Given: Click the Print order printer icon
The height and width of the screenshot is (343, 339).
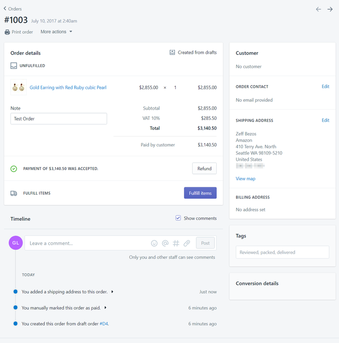Looking at the screenshot, I should pos(7,32).
